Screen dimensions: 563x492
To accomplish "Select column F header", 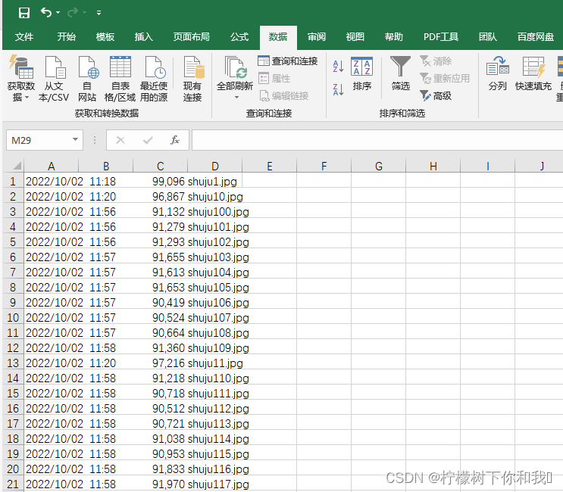I will point(324,166).
